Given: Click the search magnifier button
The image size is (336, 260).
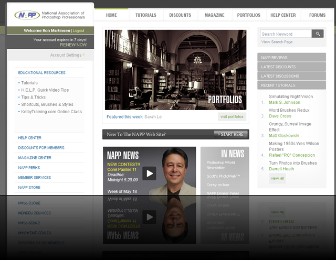Looking at the screenshot, I should click(318, 34).
